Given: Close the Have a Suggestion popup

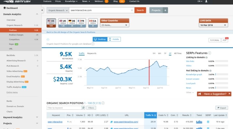Looking at the screenshot, I should pos(229,94).
